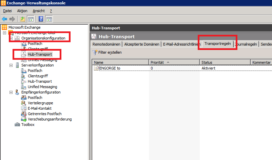Image resolution: width=272 pixels, height=160 pixels.
Task: Click the Back arrow toolbar icon
Action: pos(4,19)
